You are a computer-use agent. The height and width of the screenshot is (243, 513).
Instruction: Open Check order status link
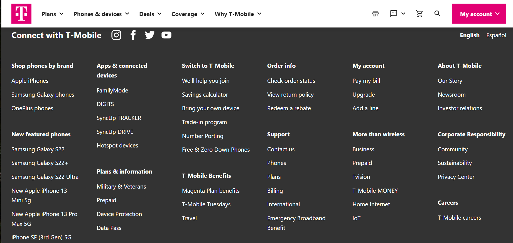coord(291,81)
